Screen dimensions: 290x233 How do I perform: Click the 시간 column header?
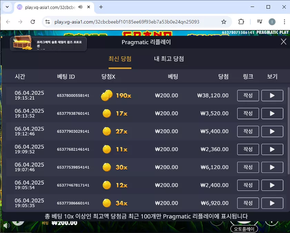coord(20,76)
